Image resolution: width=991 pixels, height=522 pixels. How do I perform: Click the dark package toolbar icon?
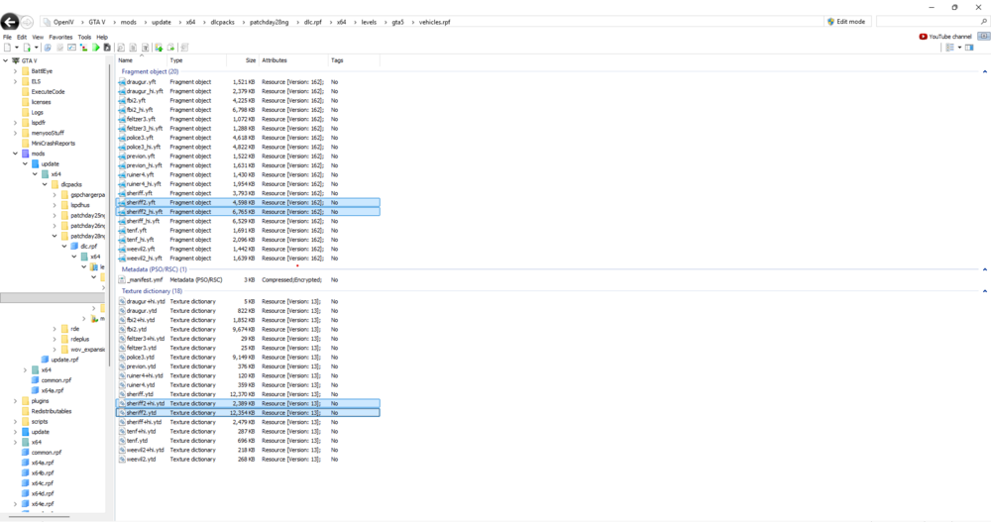coord(107,48)
